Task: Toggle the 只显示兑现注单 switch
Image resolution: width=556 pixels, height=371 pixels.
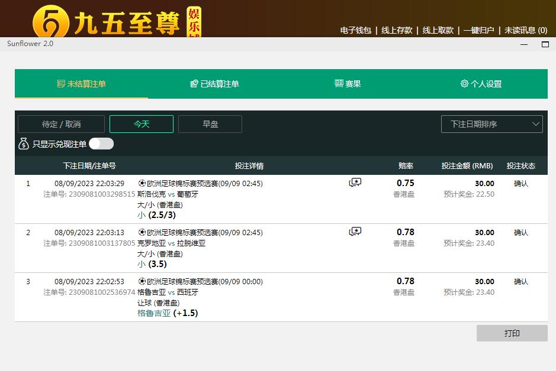Action: pos(101,144)
